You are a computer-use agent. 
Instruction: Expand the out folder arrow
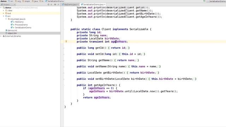(x=4, y=13)
